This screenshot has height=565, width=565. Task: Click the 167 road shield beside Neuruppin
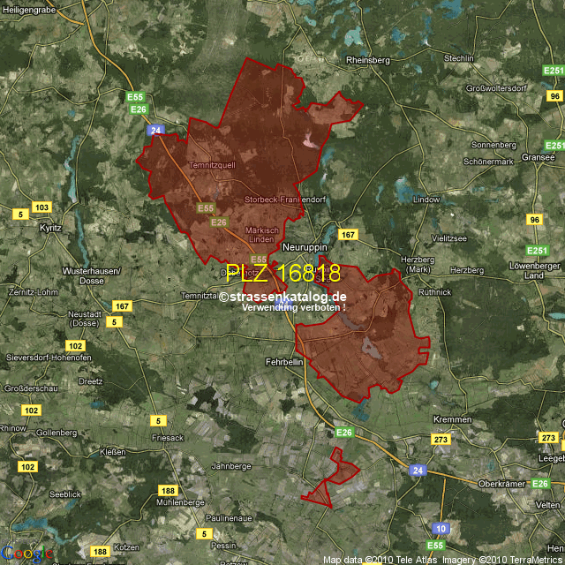click(x=349, y=235)
